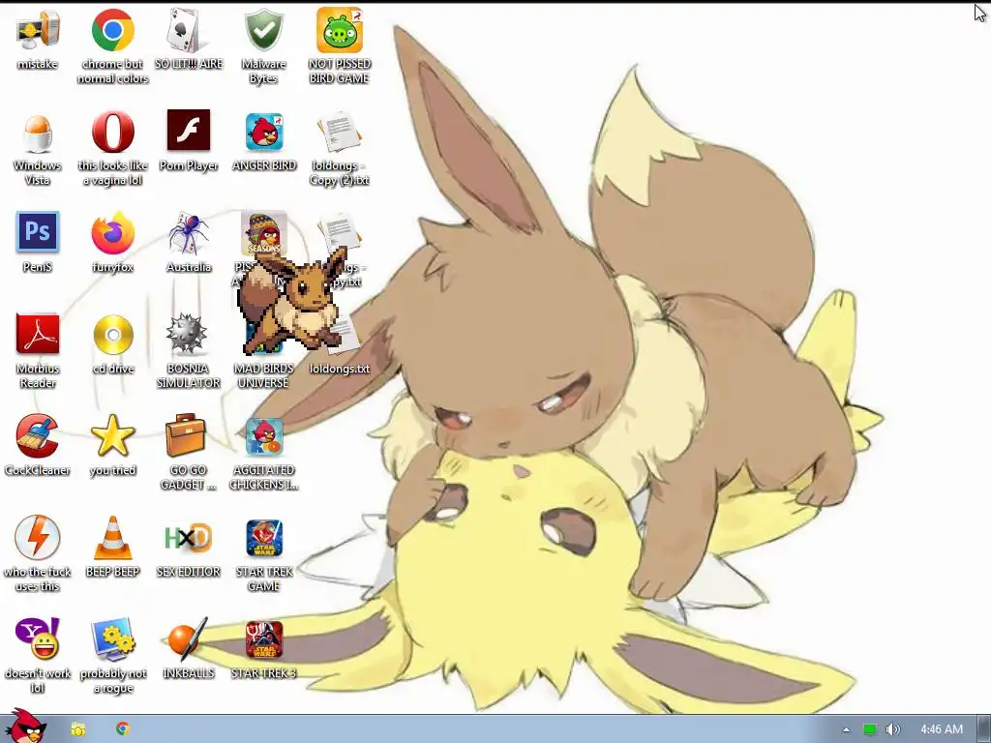Open the 'BEEP BEEP' VLC cone icon
Image resolution: width=991 pixels, height=743 pixels.
[112, 538]
